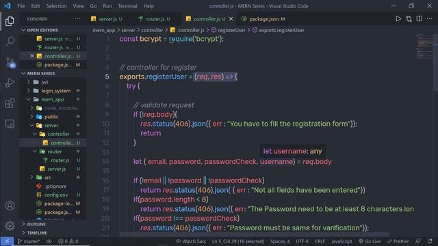
Task: Open the Explorer view in the activity bar
Action: click(x=10, y=21)
